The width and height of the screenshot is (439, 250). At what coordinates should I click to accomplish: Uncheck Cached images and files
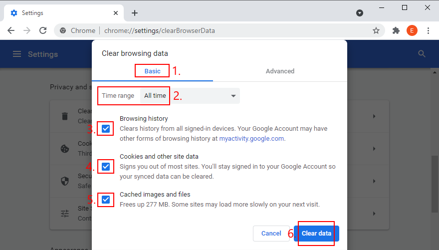click(106, 200)
